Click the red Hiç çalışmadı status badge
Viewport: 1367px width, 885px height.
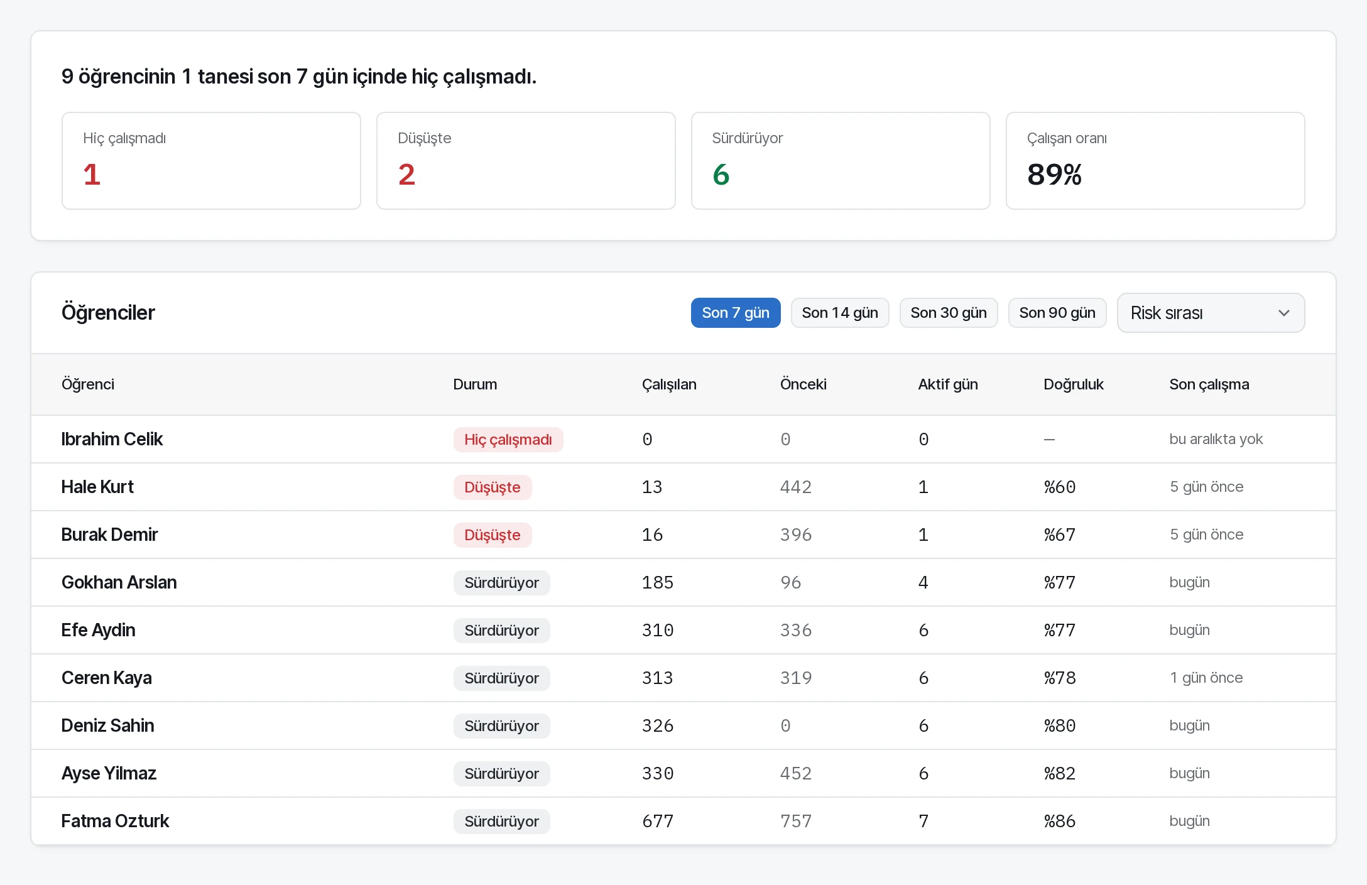pos(508,440)
